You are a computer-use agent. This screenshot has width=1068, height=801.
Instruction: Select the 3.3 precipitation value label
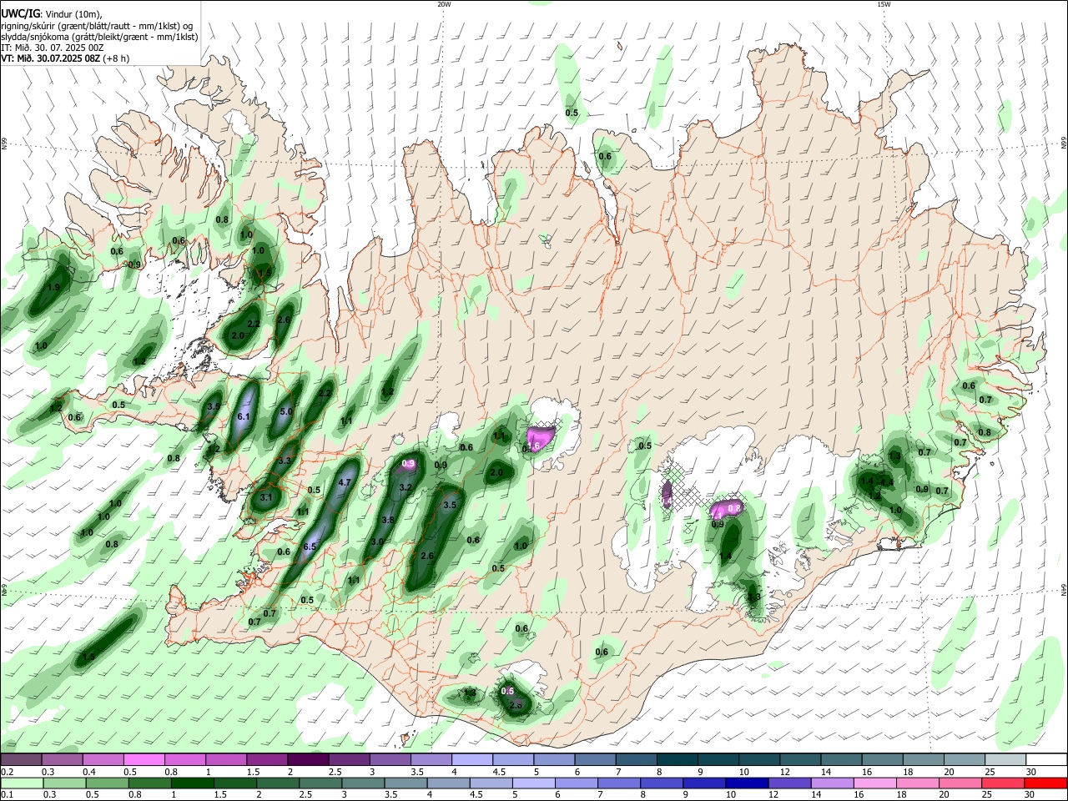point(285,461)
